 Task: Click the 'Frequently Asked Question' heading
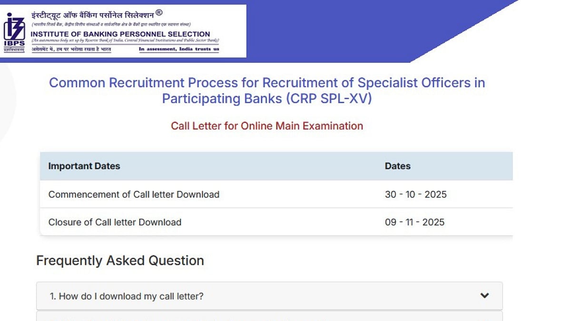(120, 261)
